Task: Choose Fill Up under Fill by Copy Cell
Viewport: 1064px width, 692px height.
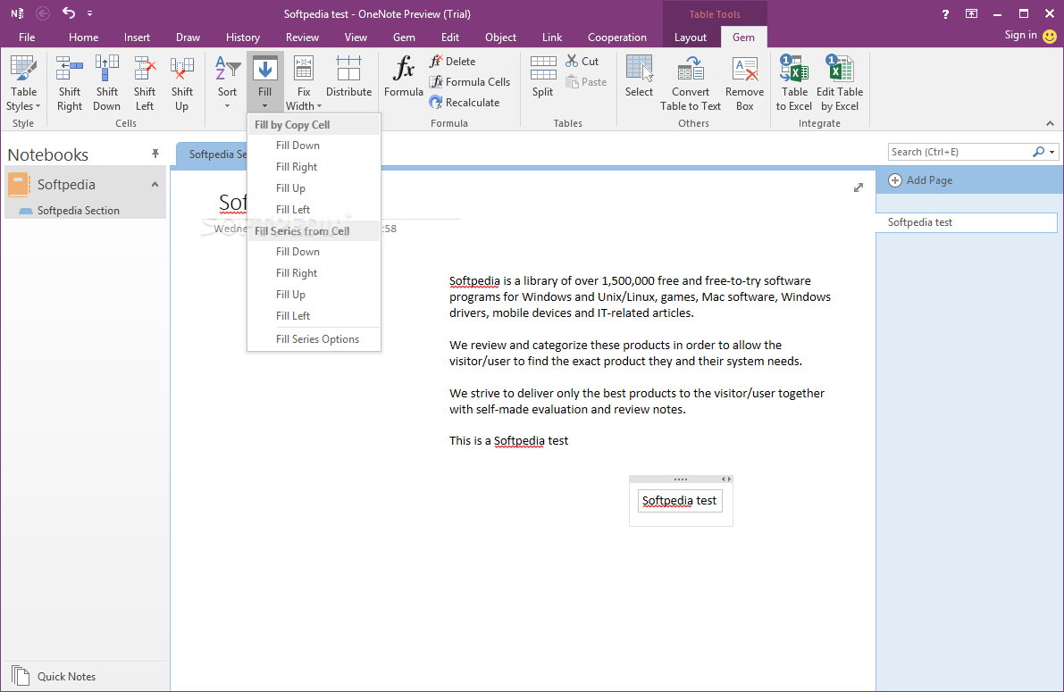Action: tap(314, 188)
